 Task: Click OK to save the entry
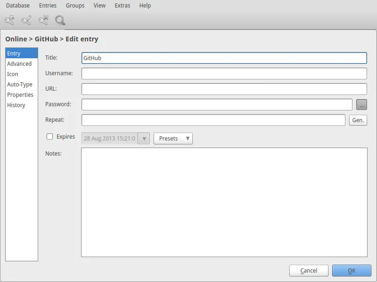(x=352, y=270)
